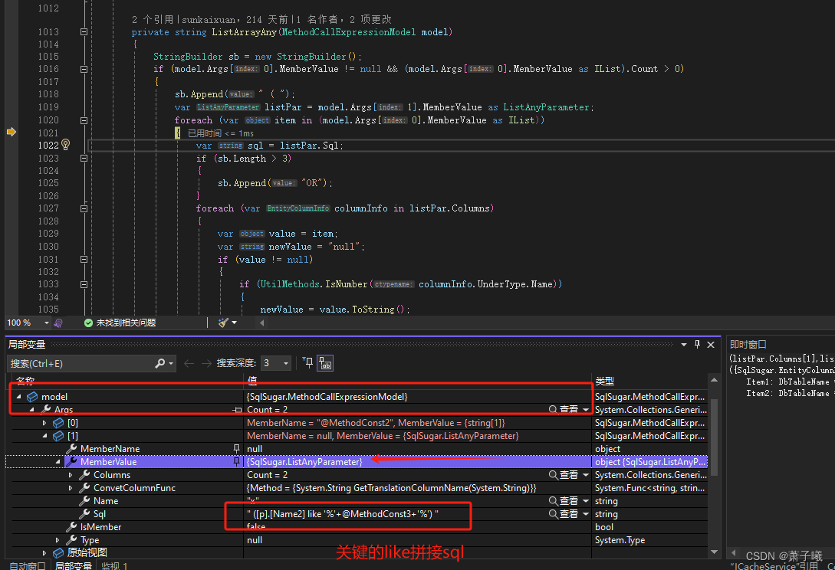Collapse the model variable node

pyautogui.click(x=18, y=397)
